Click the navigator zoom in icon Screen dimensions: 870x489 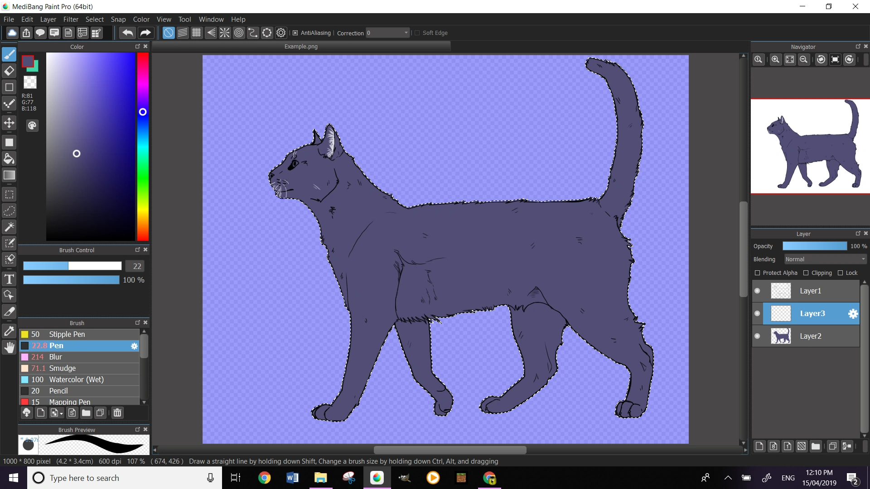[775, 59]
